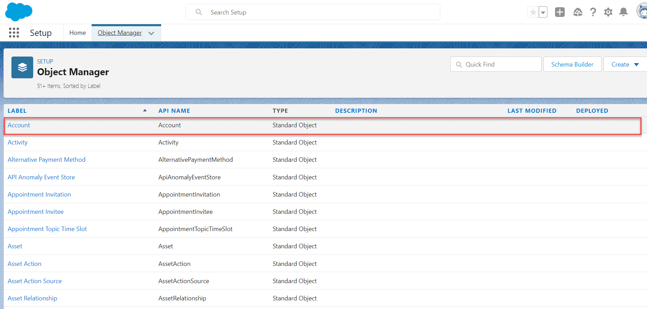Click the '51+ Items, Sorted by Label' text

pos(69,86)
